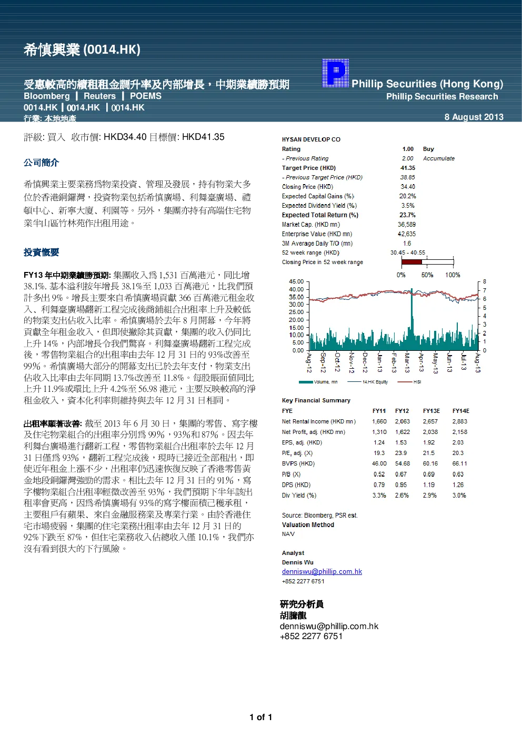Click the 'Volume, mn' chart legend entry
Viewport: 522px width, 738px height.
point(319,382)
